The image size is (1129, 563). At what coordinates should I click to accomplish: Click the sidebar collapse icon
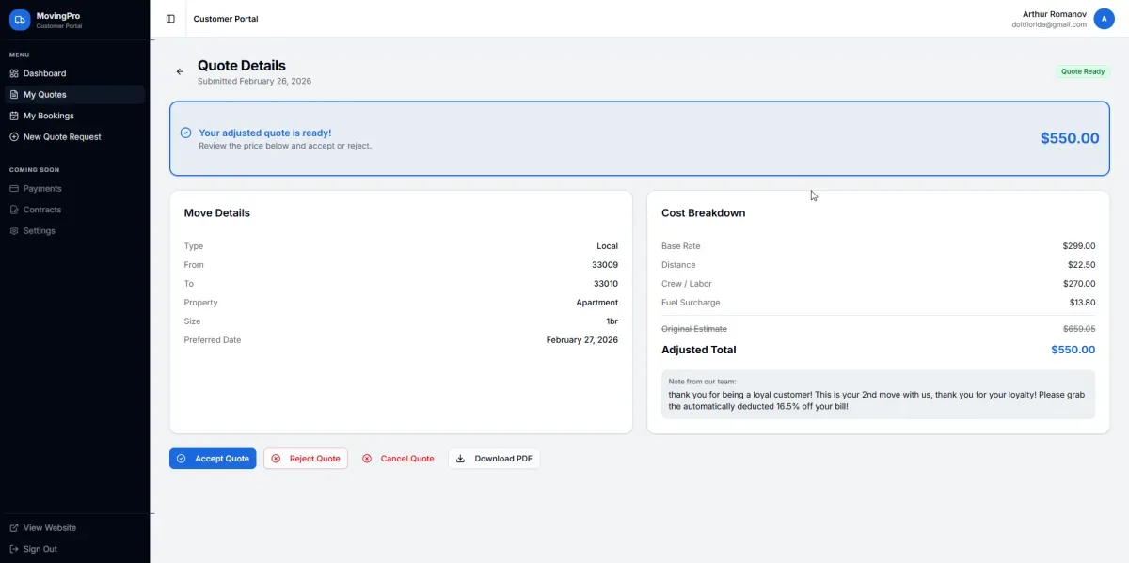tap(170, 18)
